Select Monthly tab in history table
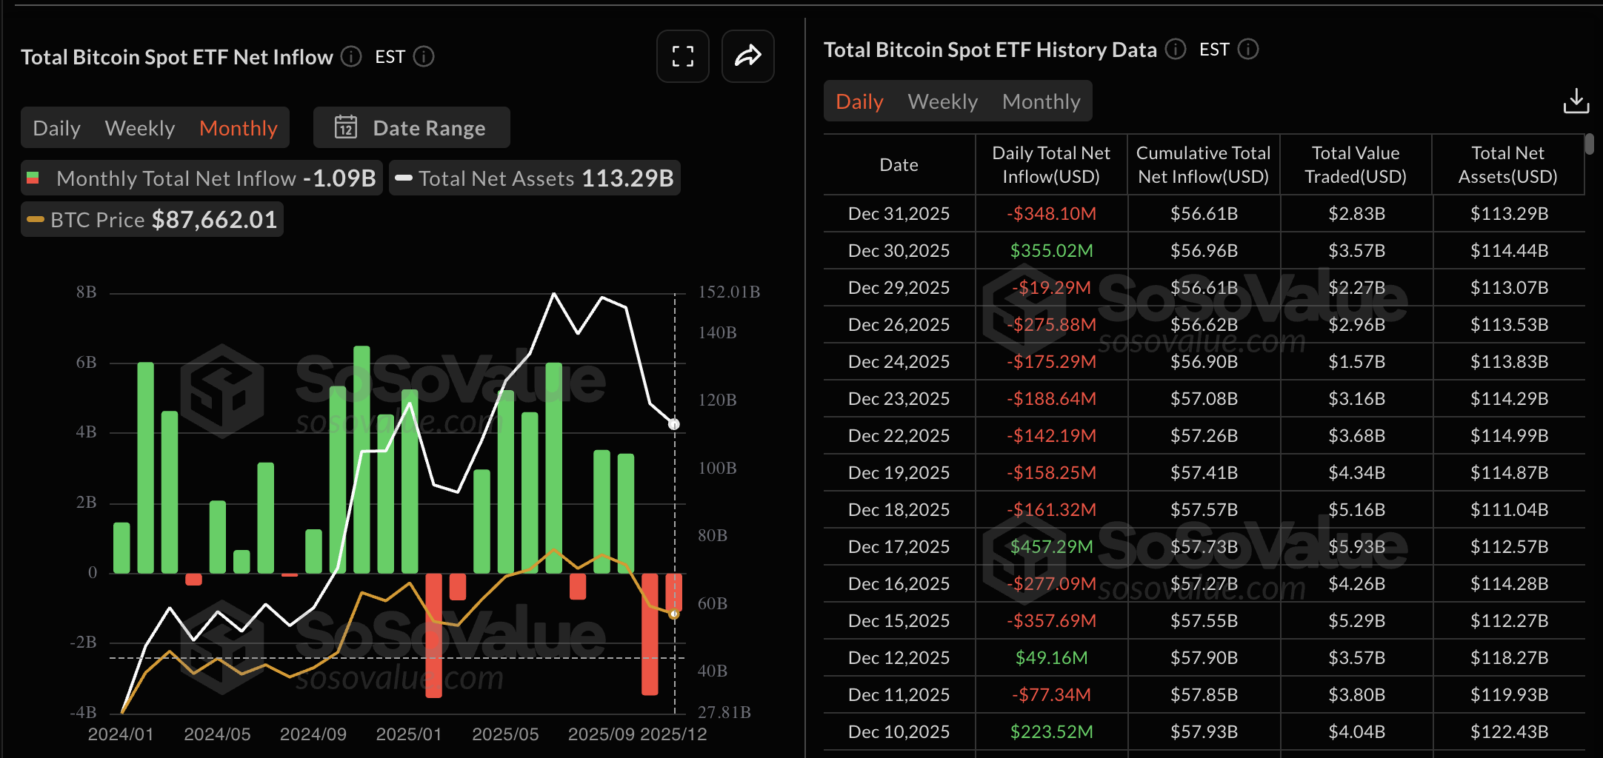This screenshot has height=758, width=1603. click(1041, 101)
